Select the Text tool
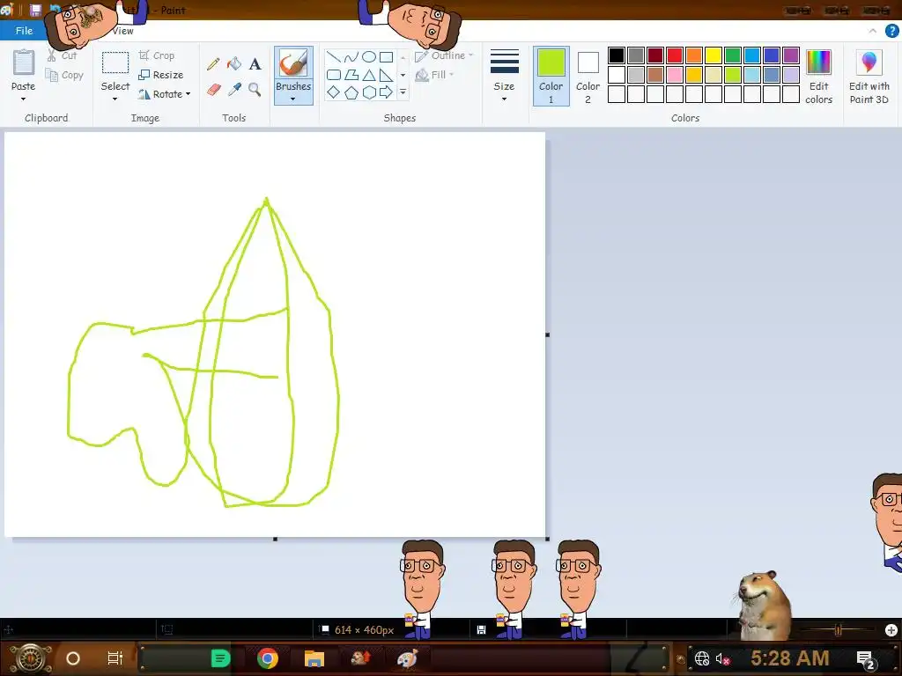902x676 pixels. coord(255,63)
